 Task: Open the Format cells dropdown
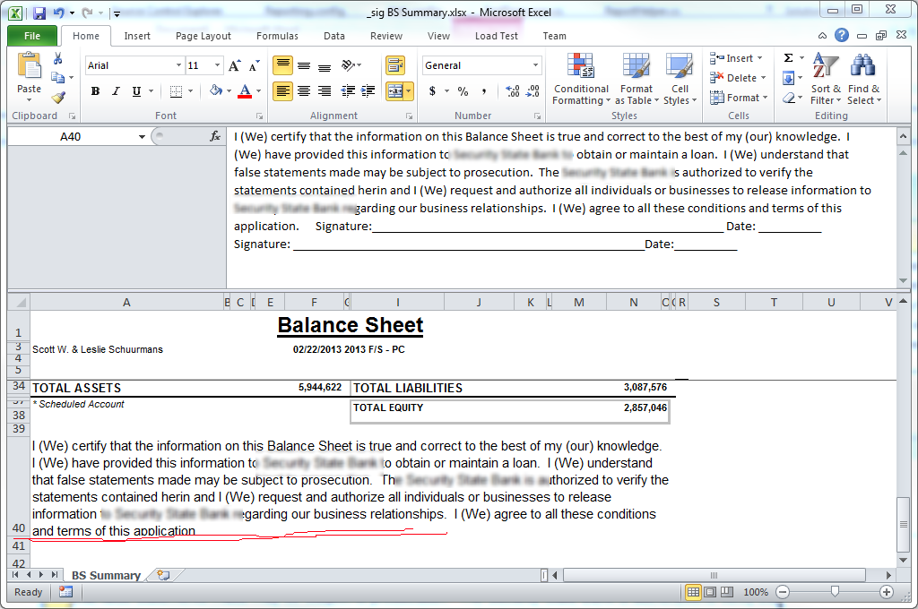766,97
